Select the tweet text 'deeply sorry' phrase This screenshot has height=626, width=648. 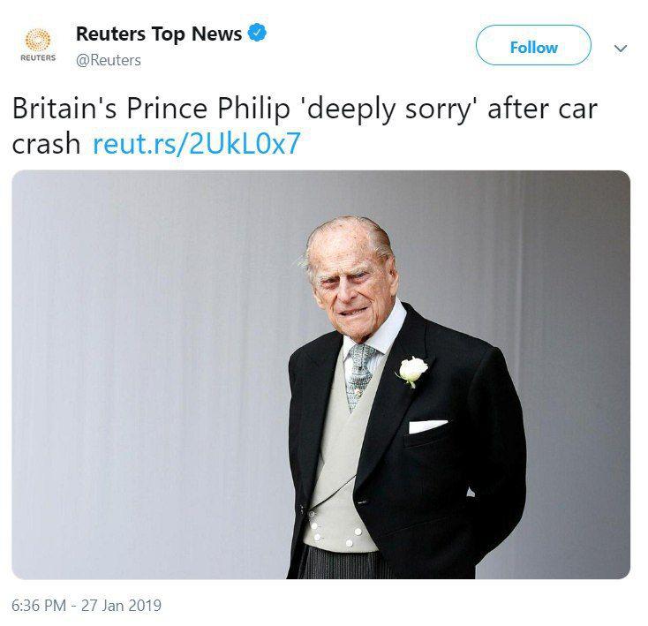point(389,109)
